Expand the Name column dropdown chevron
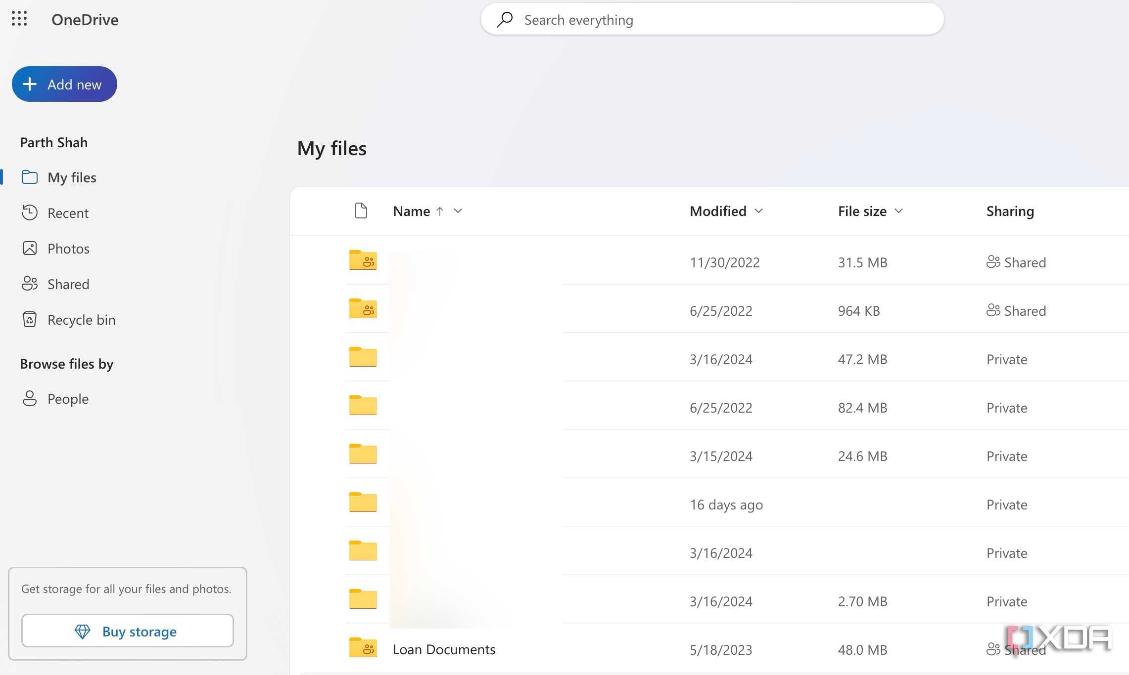Image resolution: width=1129 pixels, height=675 pixels. [x=458, y=211]
